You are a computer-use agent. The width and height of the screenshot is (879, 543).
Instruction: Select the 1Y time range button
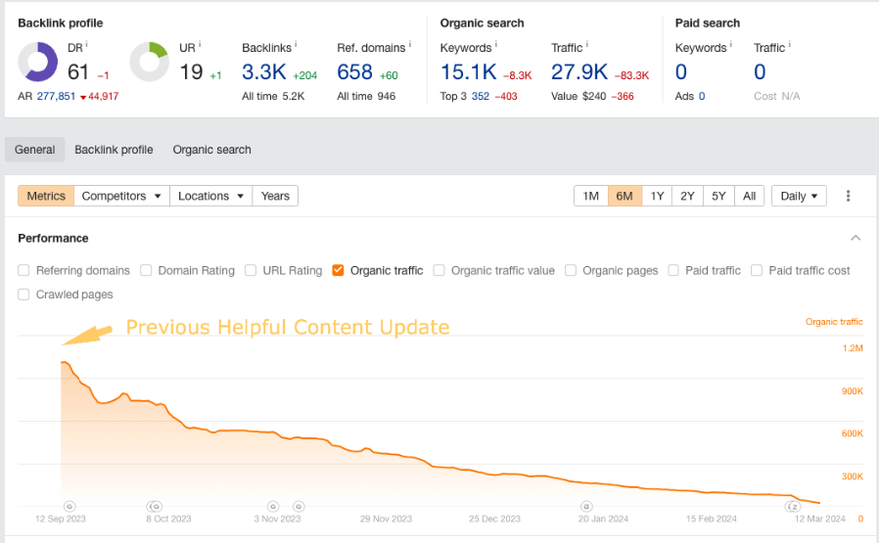[657, 196]
